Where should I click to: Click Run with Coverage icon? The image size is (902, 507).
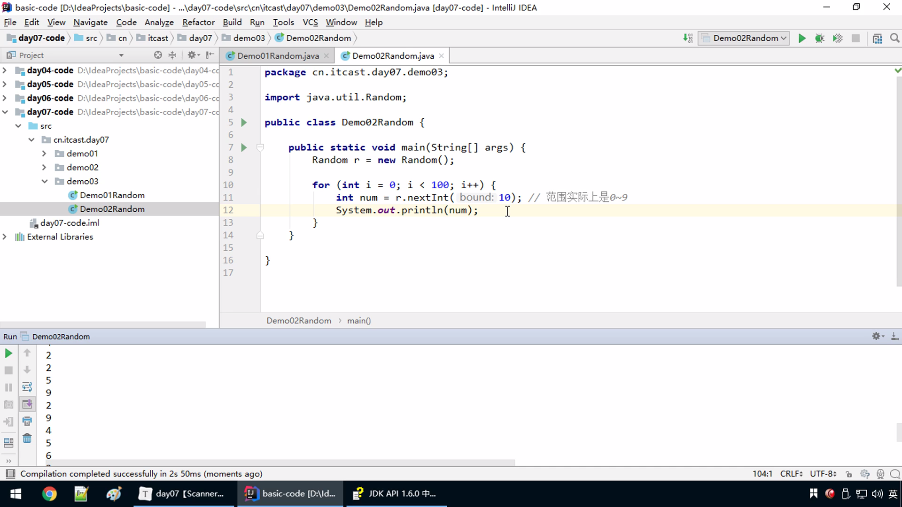tap(838, 38)
